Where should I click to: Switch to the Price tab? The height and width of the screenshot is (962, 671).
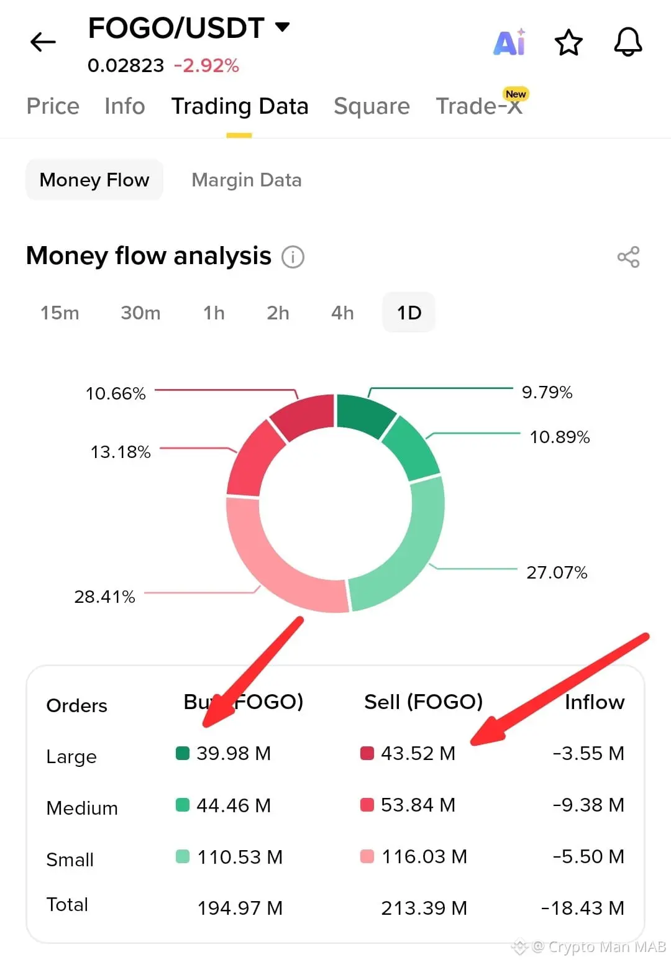tap(53, 106)
